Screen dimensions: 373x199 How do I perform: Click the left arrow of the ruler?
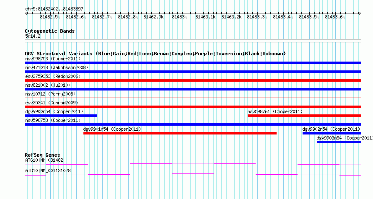tap(26, 13)
